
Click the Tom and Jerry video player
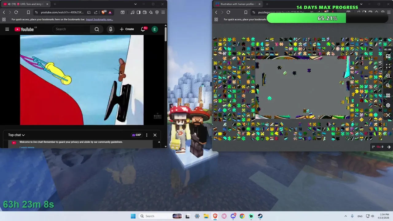point(82,80)
